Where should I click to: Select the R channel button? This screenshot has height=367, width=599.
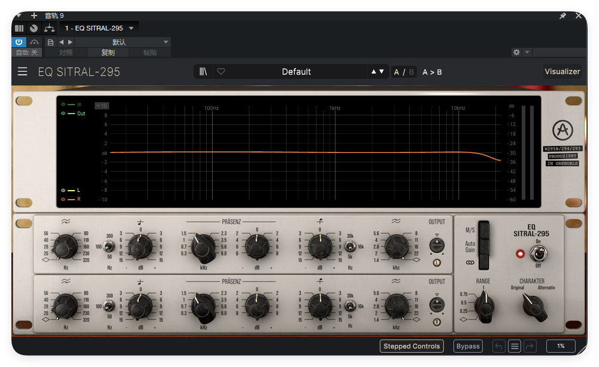pyautogui.click(x=437, y=322)
